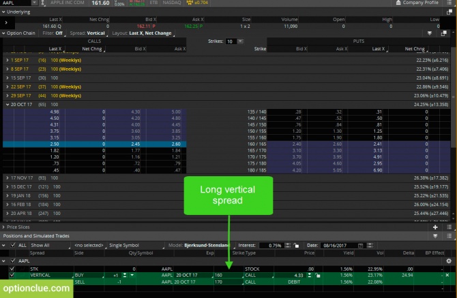Adjust the +1 quantity stepper
Image resolution: width=457 pixels, height=298 pixels.
click(x=125, y=275)
